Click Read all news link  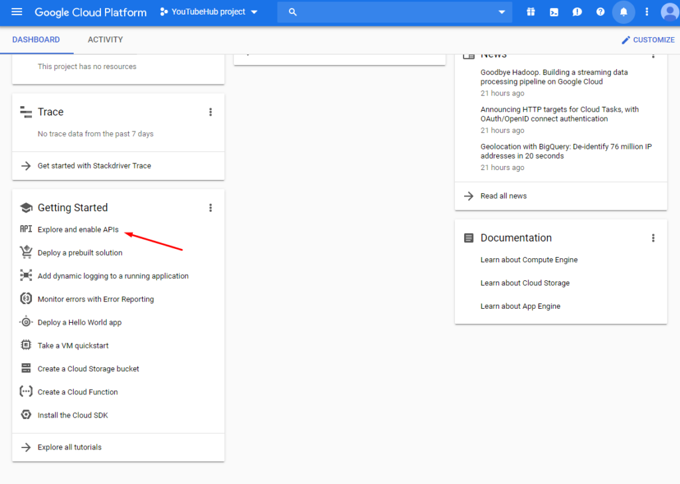click(503, 196)
